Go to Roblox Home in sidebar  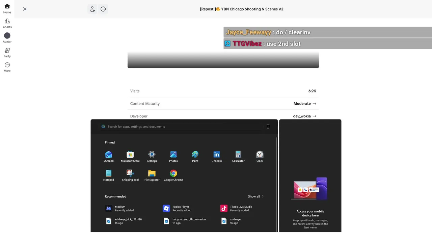pyautogui.click(x=7, y=9)
